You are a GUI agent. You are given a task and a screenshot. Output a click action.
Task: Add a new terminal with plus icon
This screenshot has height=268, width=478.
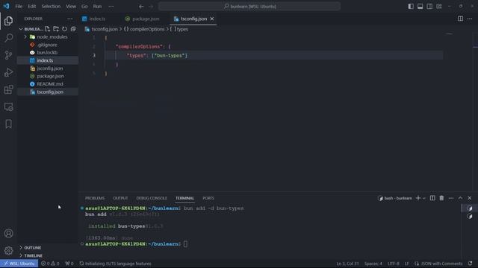click(418, 198)
